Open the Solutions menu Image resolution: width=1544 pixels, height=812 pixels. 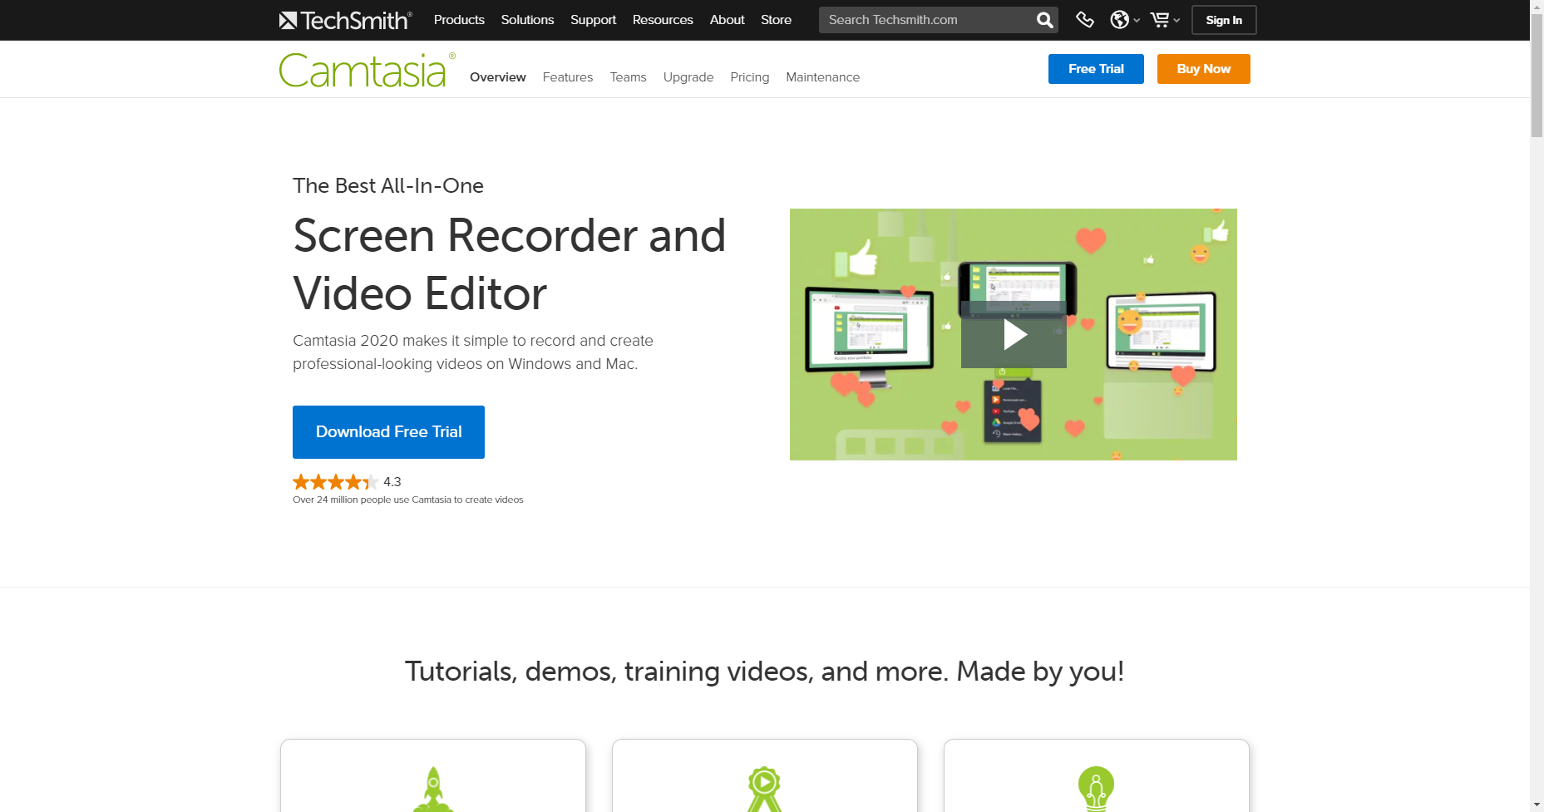coord(527,20)
